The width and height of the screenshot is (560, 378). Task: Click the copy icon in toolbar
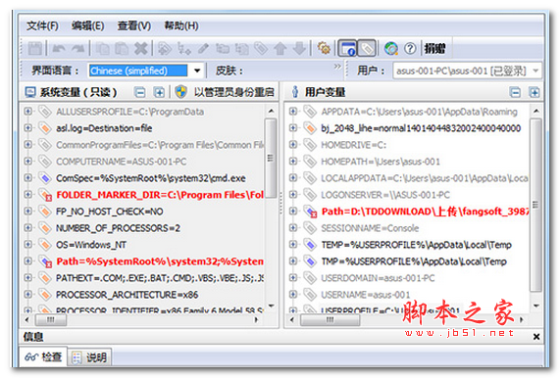tap(103, 48)
